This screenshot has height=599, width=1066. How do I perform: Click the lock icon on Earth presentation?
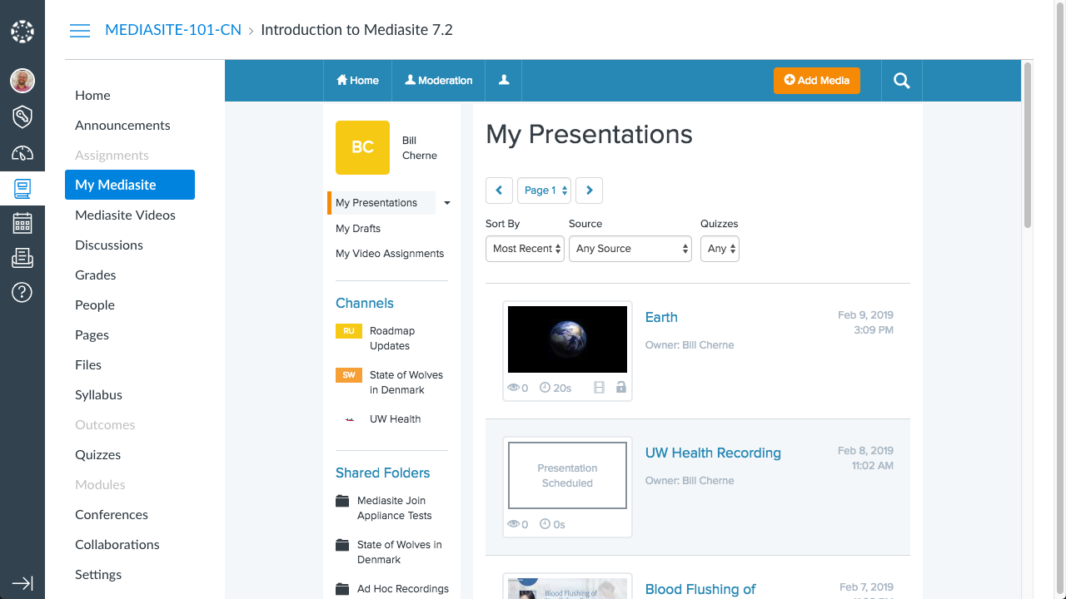pos(620,388)
